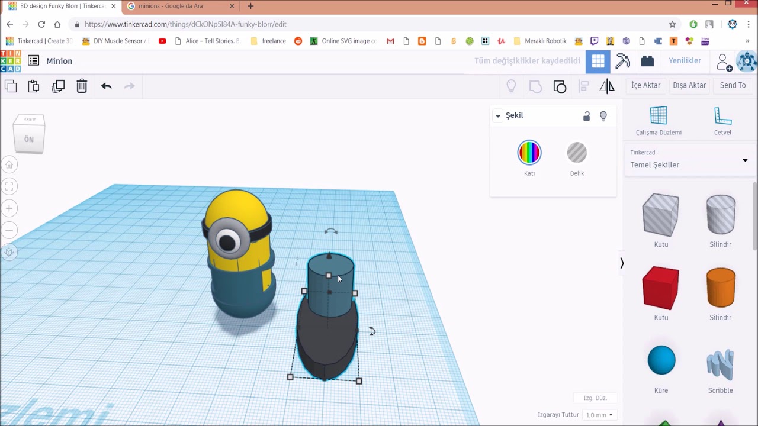Viewport: 758px width, 426px height.
Task: Switch to orthographic view icon
Action: pos(9,252)
